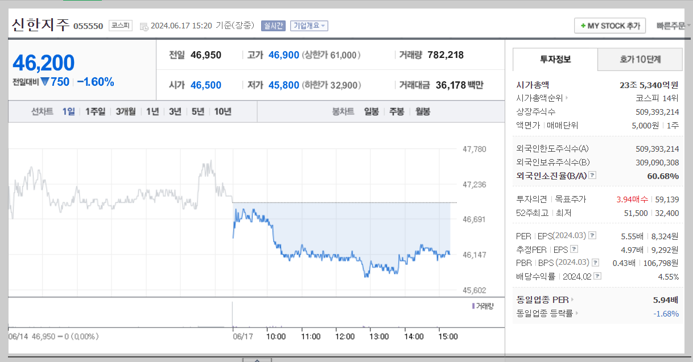Click the -1.60% change rate

[x=95, y=82]
